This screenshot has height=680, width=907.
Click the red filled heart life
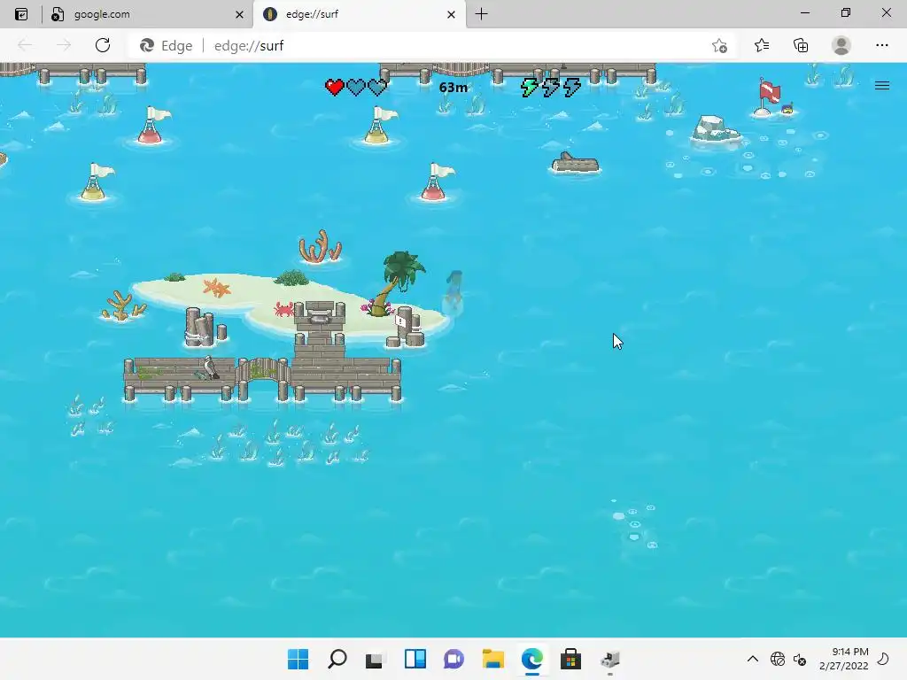coord(334,88)
